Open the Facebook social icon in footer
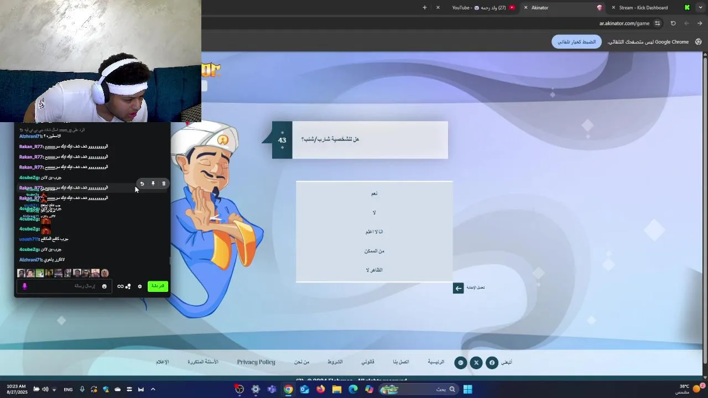The image size is (708, 398). pos(492,363)
